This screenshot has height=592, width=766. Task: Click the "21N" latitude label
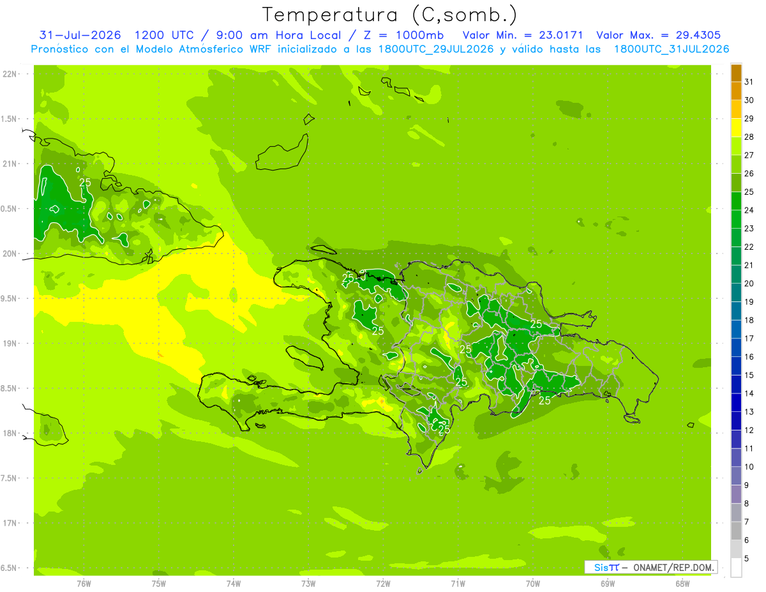click(x=10, y=163)
